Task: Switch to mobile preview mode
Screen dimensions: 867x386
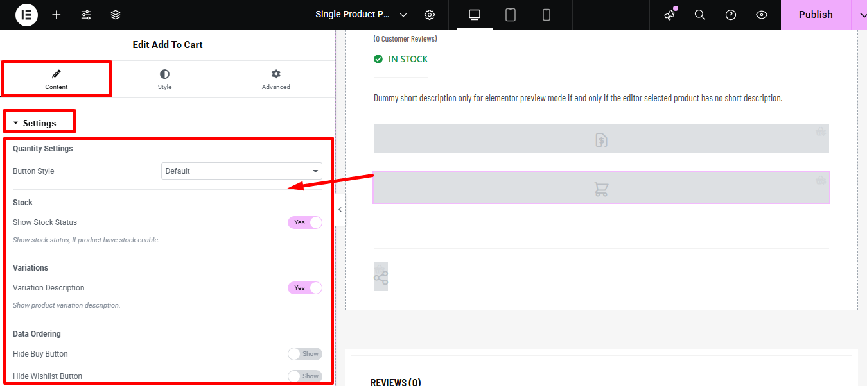Action: [x=547, y=15]
